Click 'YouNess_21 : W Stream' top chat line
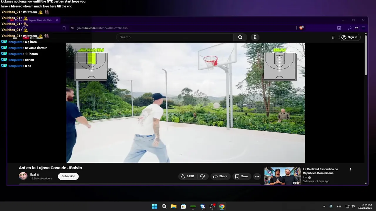 point(25,12)
